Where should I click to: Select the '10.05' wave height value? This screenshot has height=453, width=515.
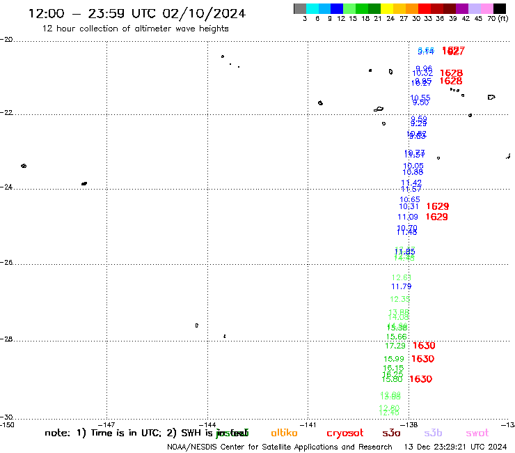point(413,166)
